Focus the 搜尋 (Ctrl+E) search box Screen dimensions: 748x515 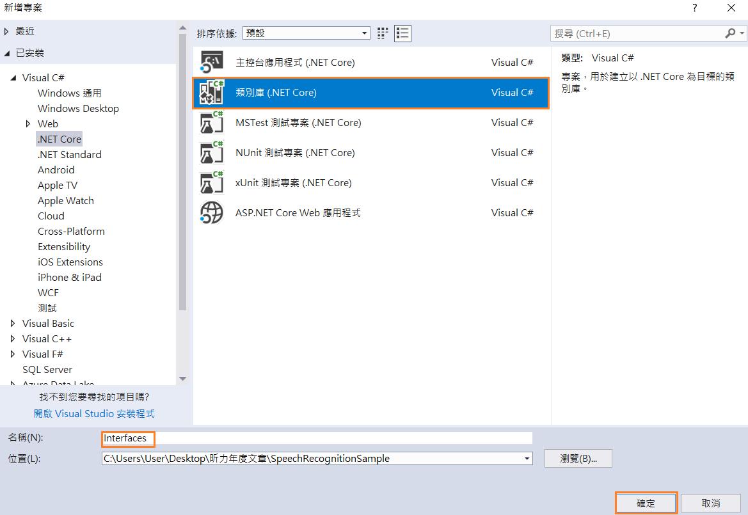point(637,33)
